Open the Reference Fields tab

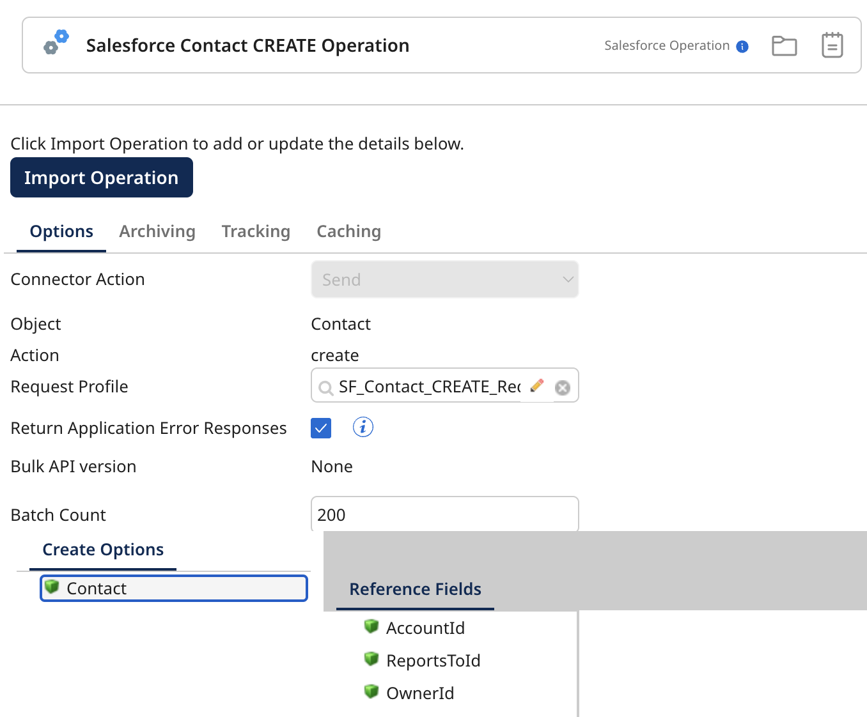pos(415,589)
